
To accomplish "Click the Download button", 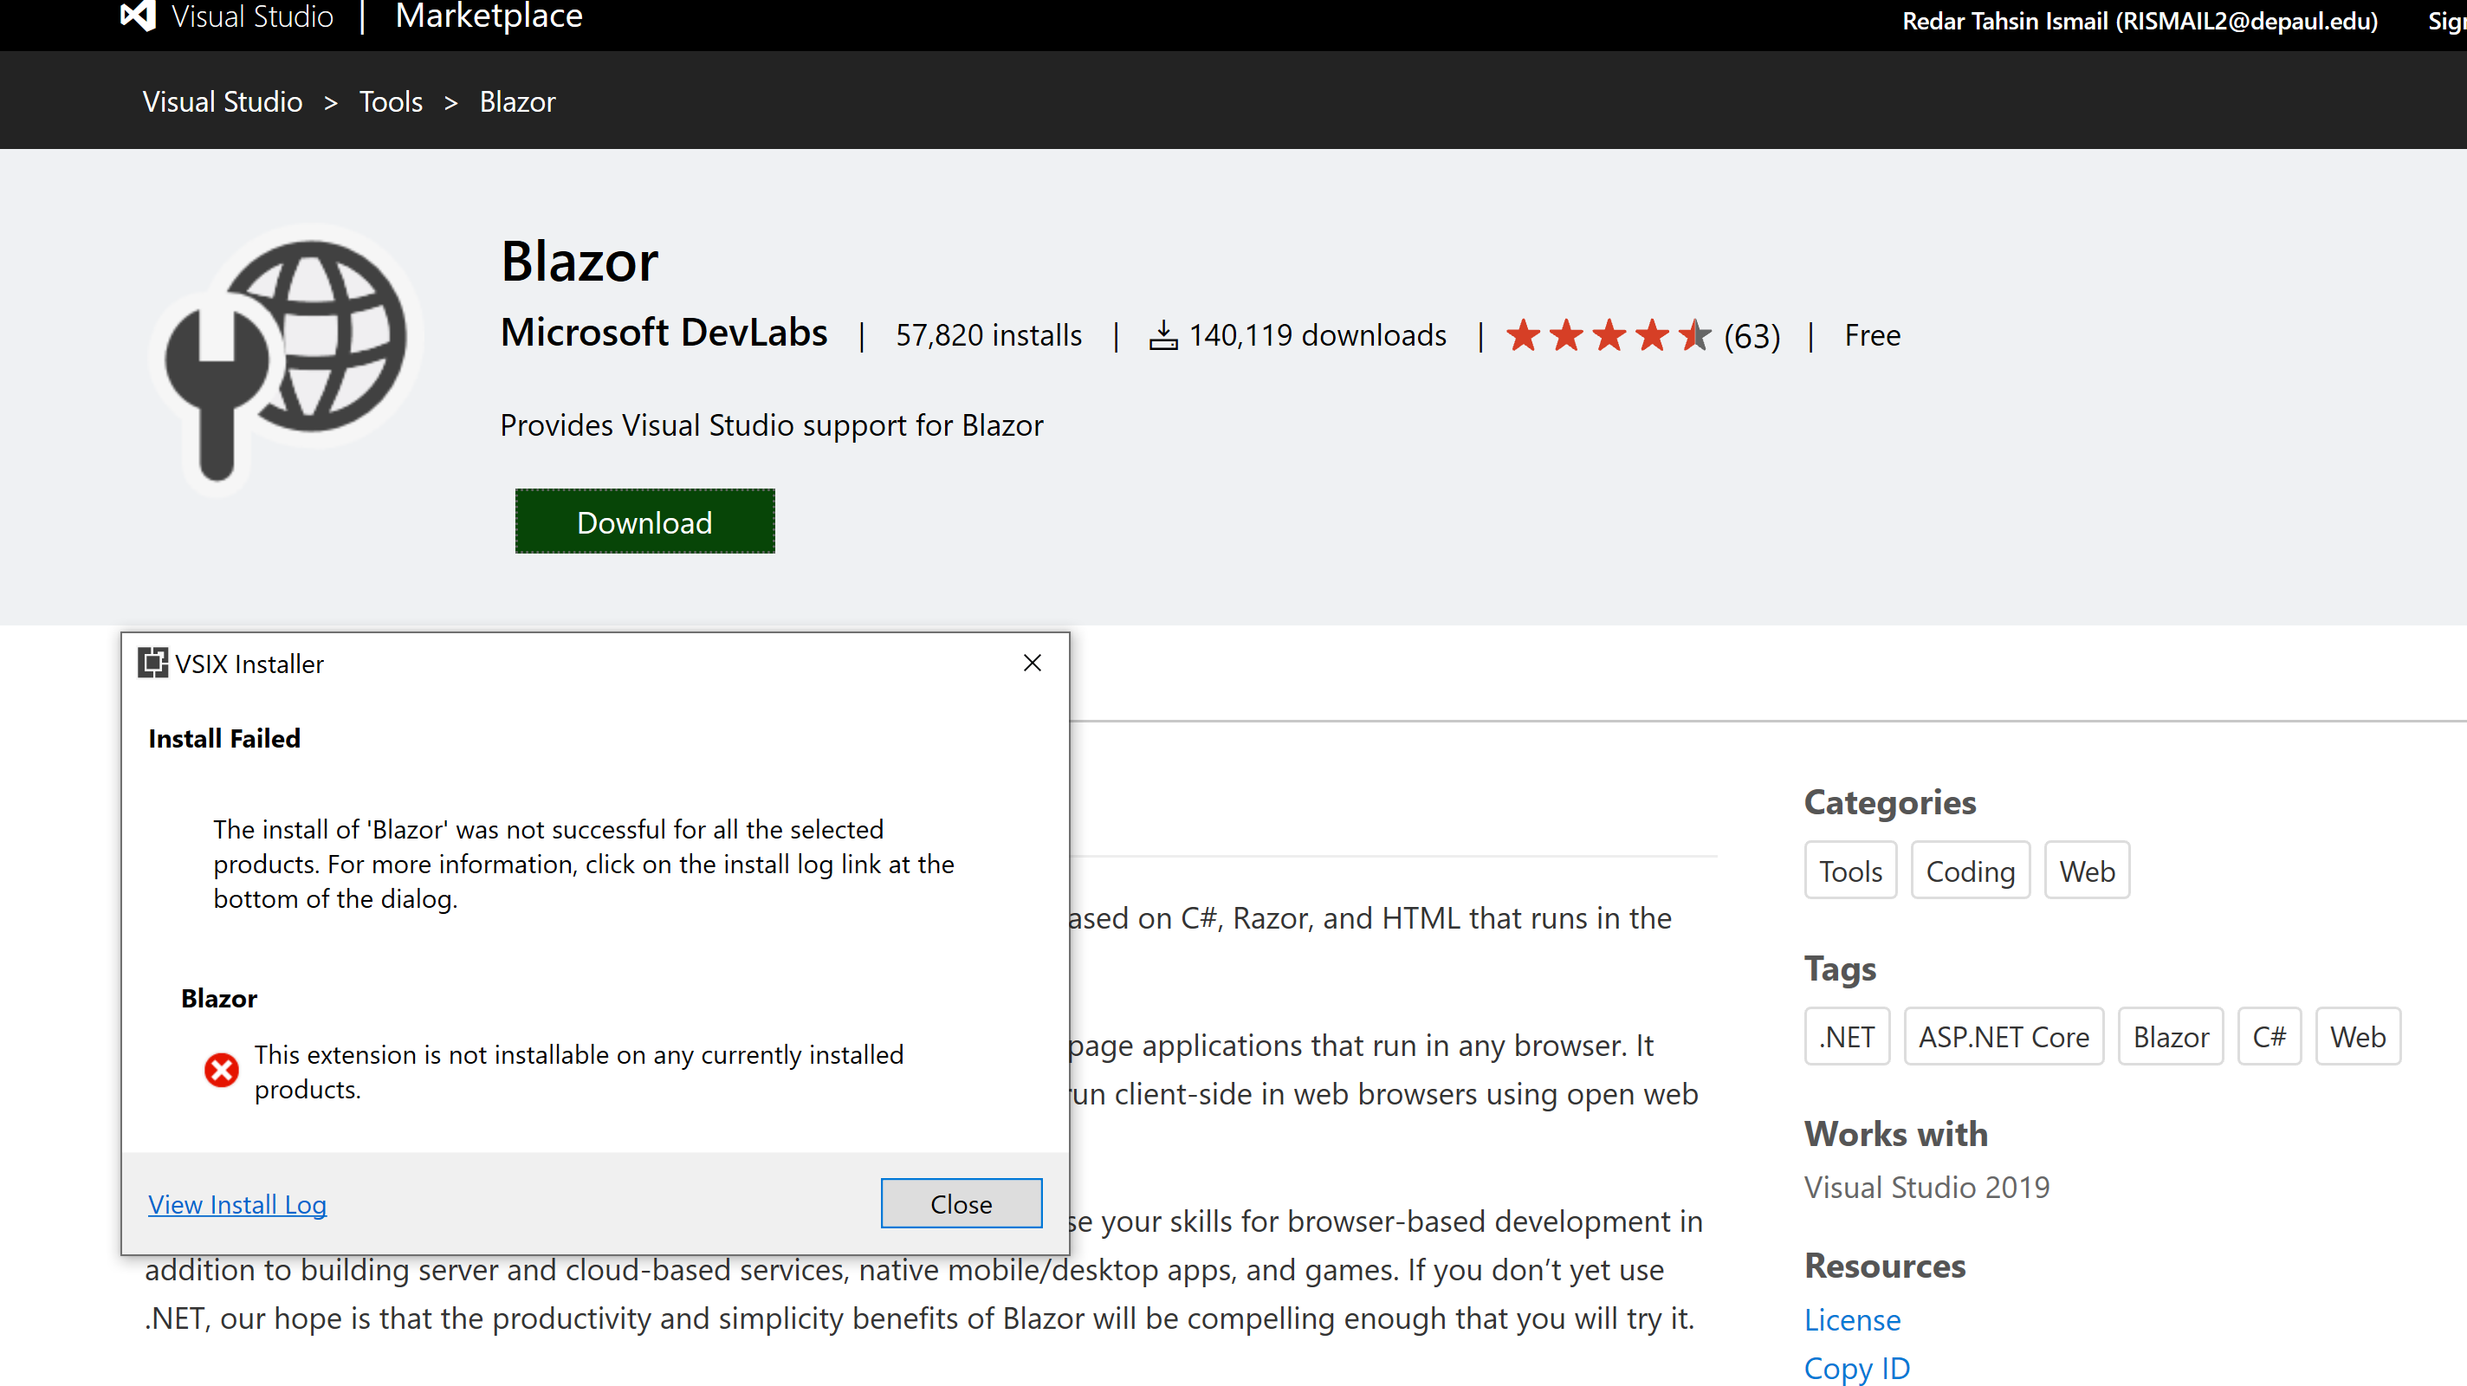I will (x=644, y=521).
